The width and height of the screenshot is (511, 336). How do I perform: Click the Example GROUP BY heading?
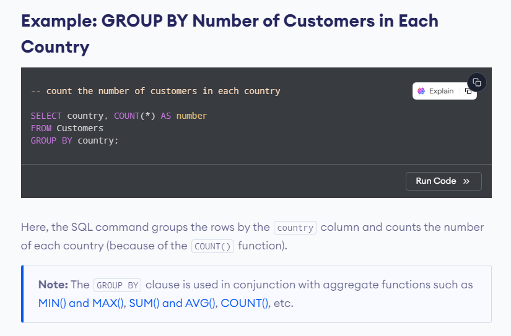pos(229,34)
